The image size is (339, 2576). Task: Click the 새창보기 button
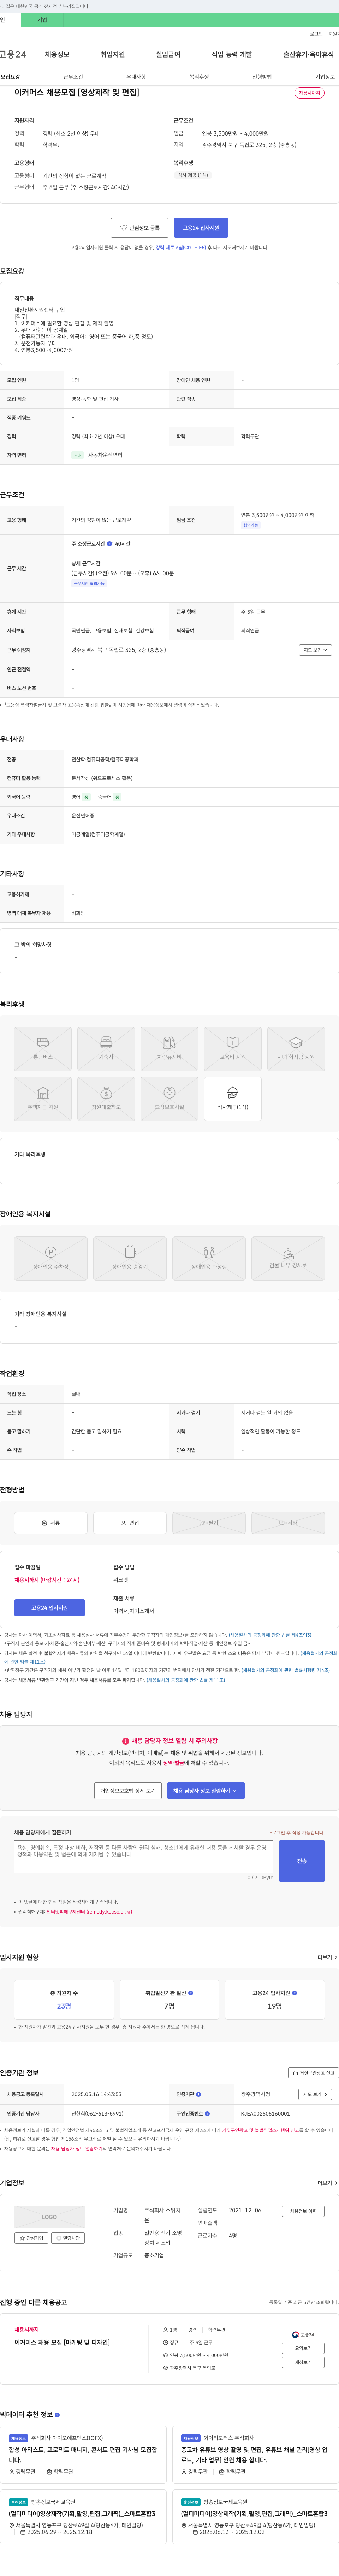[303, 2362]
